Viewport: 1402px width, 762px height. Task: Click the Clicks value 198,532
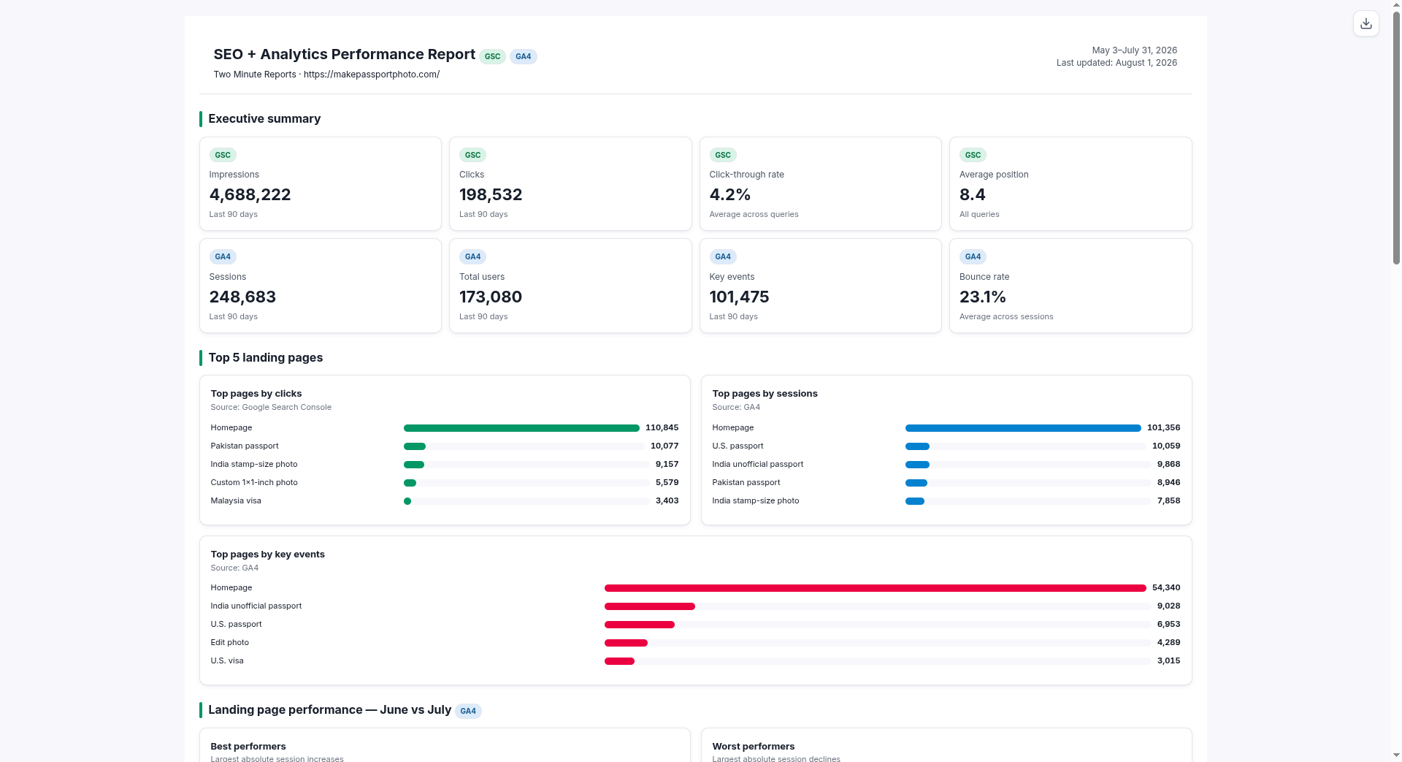pos(491,195)
